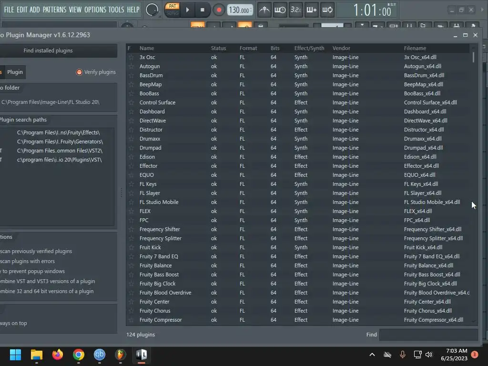Favorite the Drumpad plugin star
The width and height of the screenshot is (488, 366).
[x=132, y=148]
